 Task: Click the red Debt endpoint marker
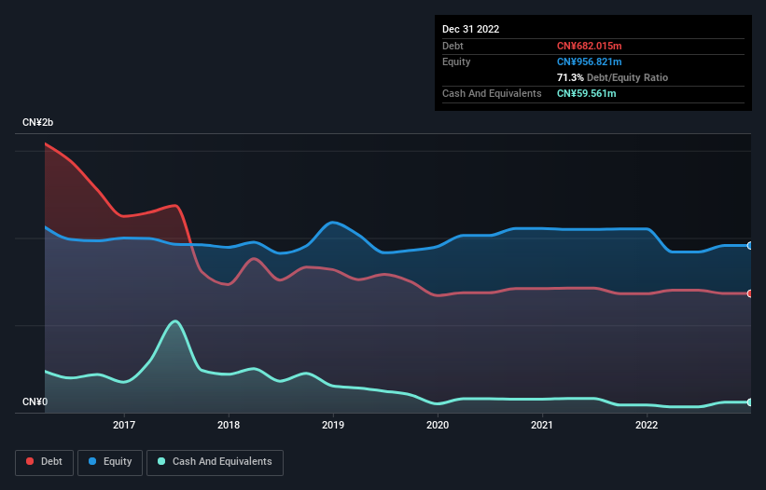750,293
